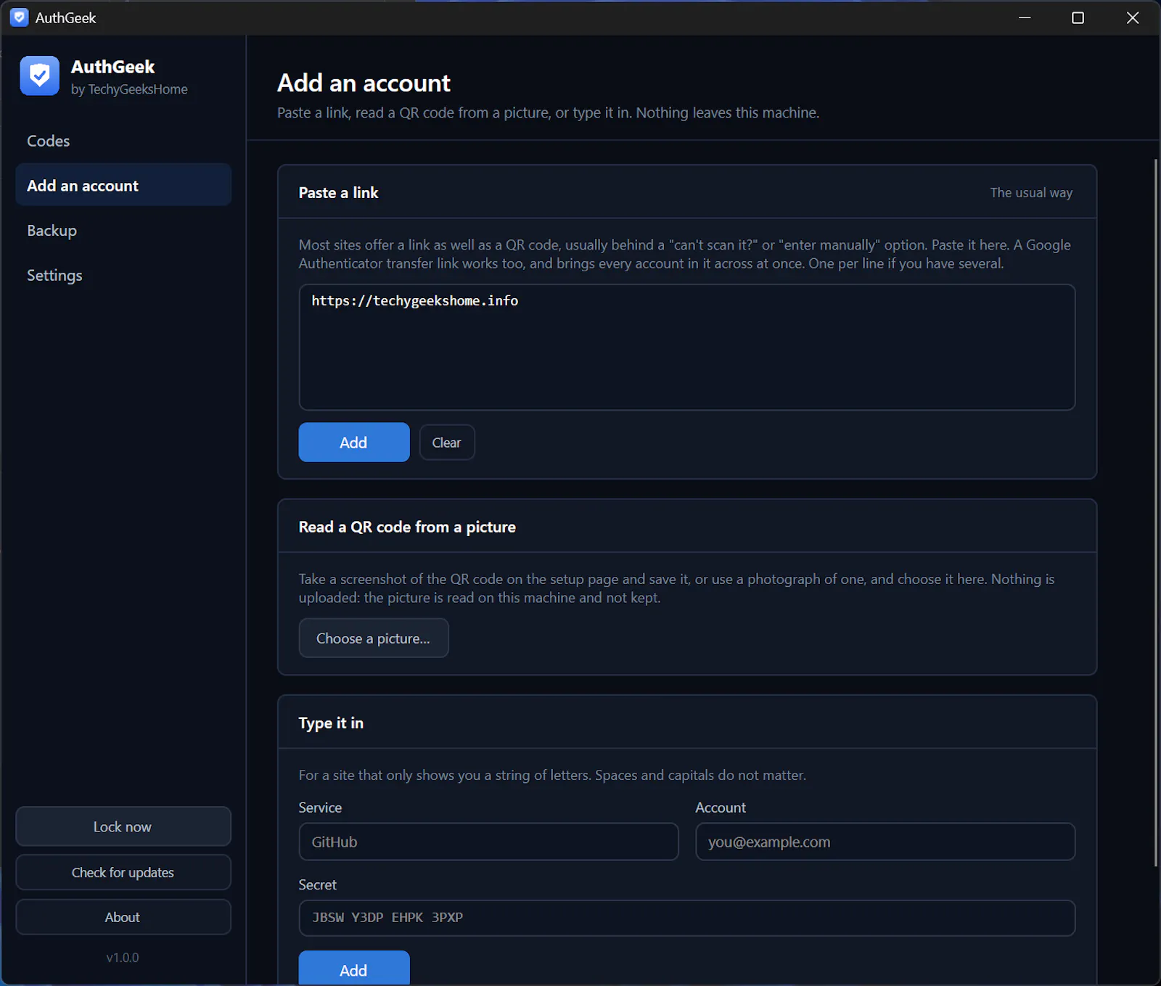The image size is (1161, 986).
Task: Click the Choose a picture... button
Action: pos(374,638)
